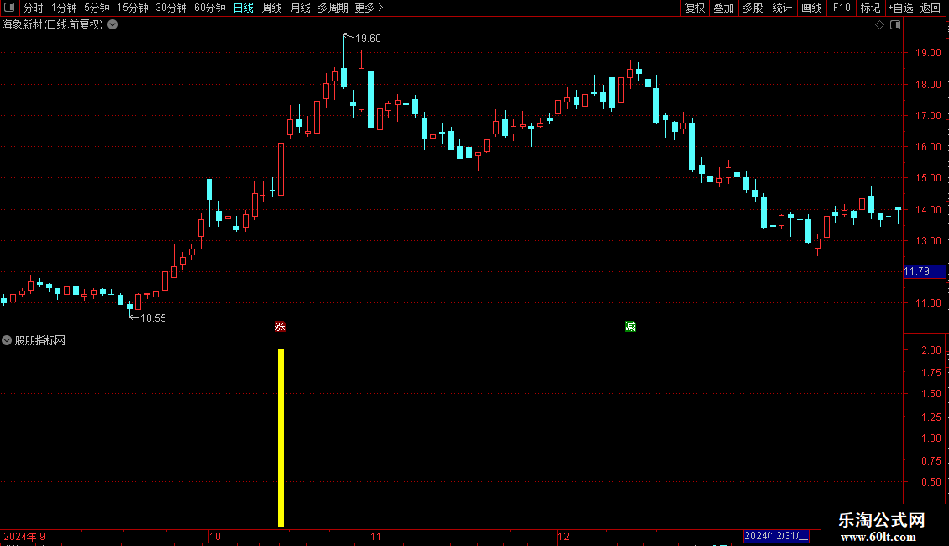The width and height of the screenshot is (949, 546).
Task: Click the 2.00 indicator axis label
Action: coord(931,350)
